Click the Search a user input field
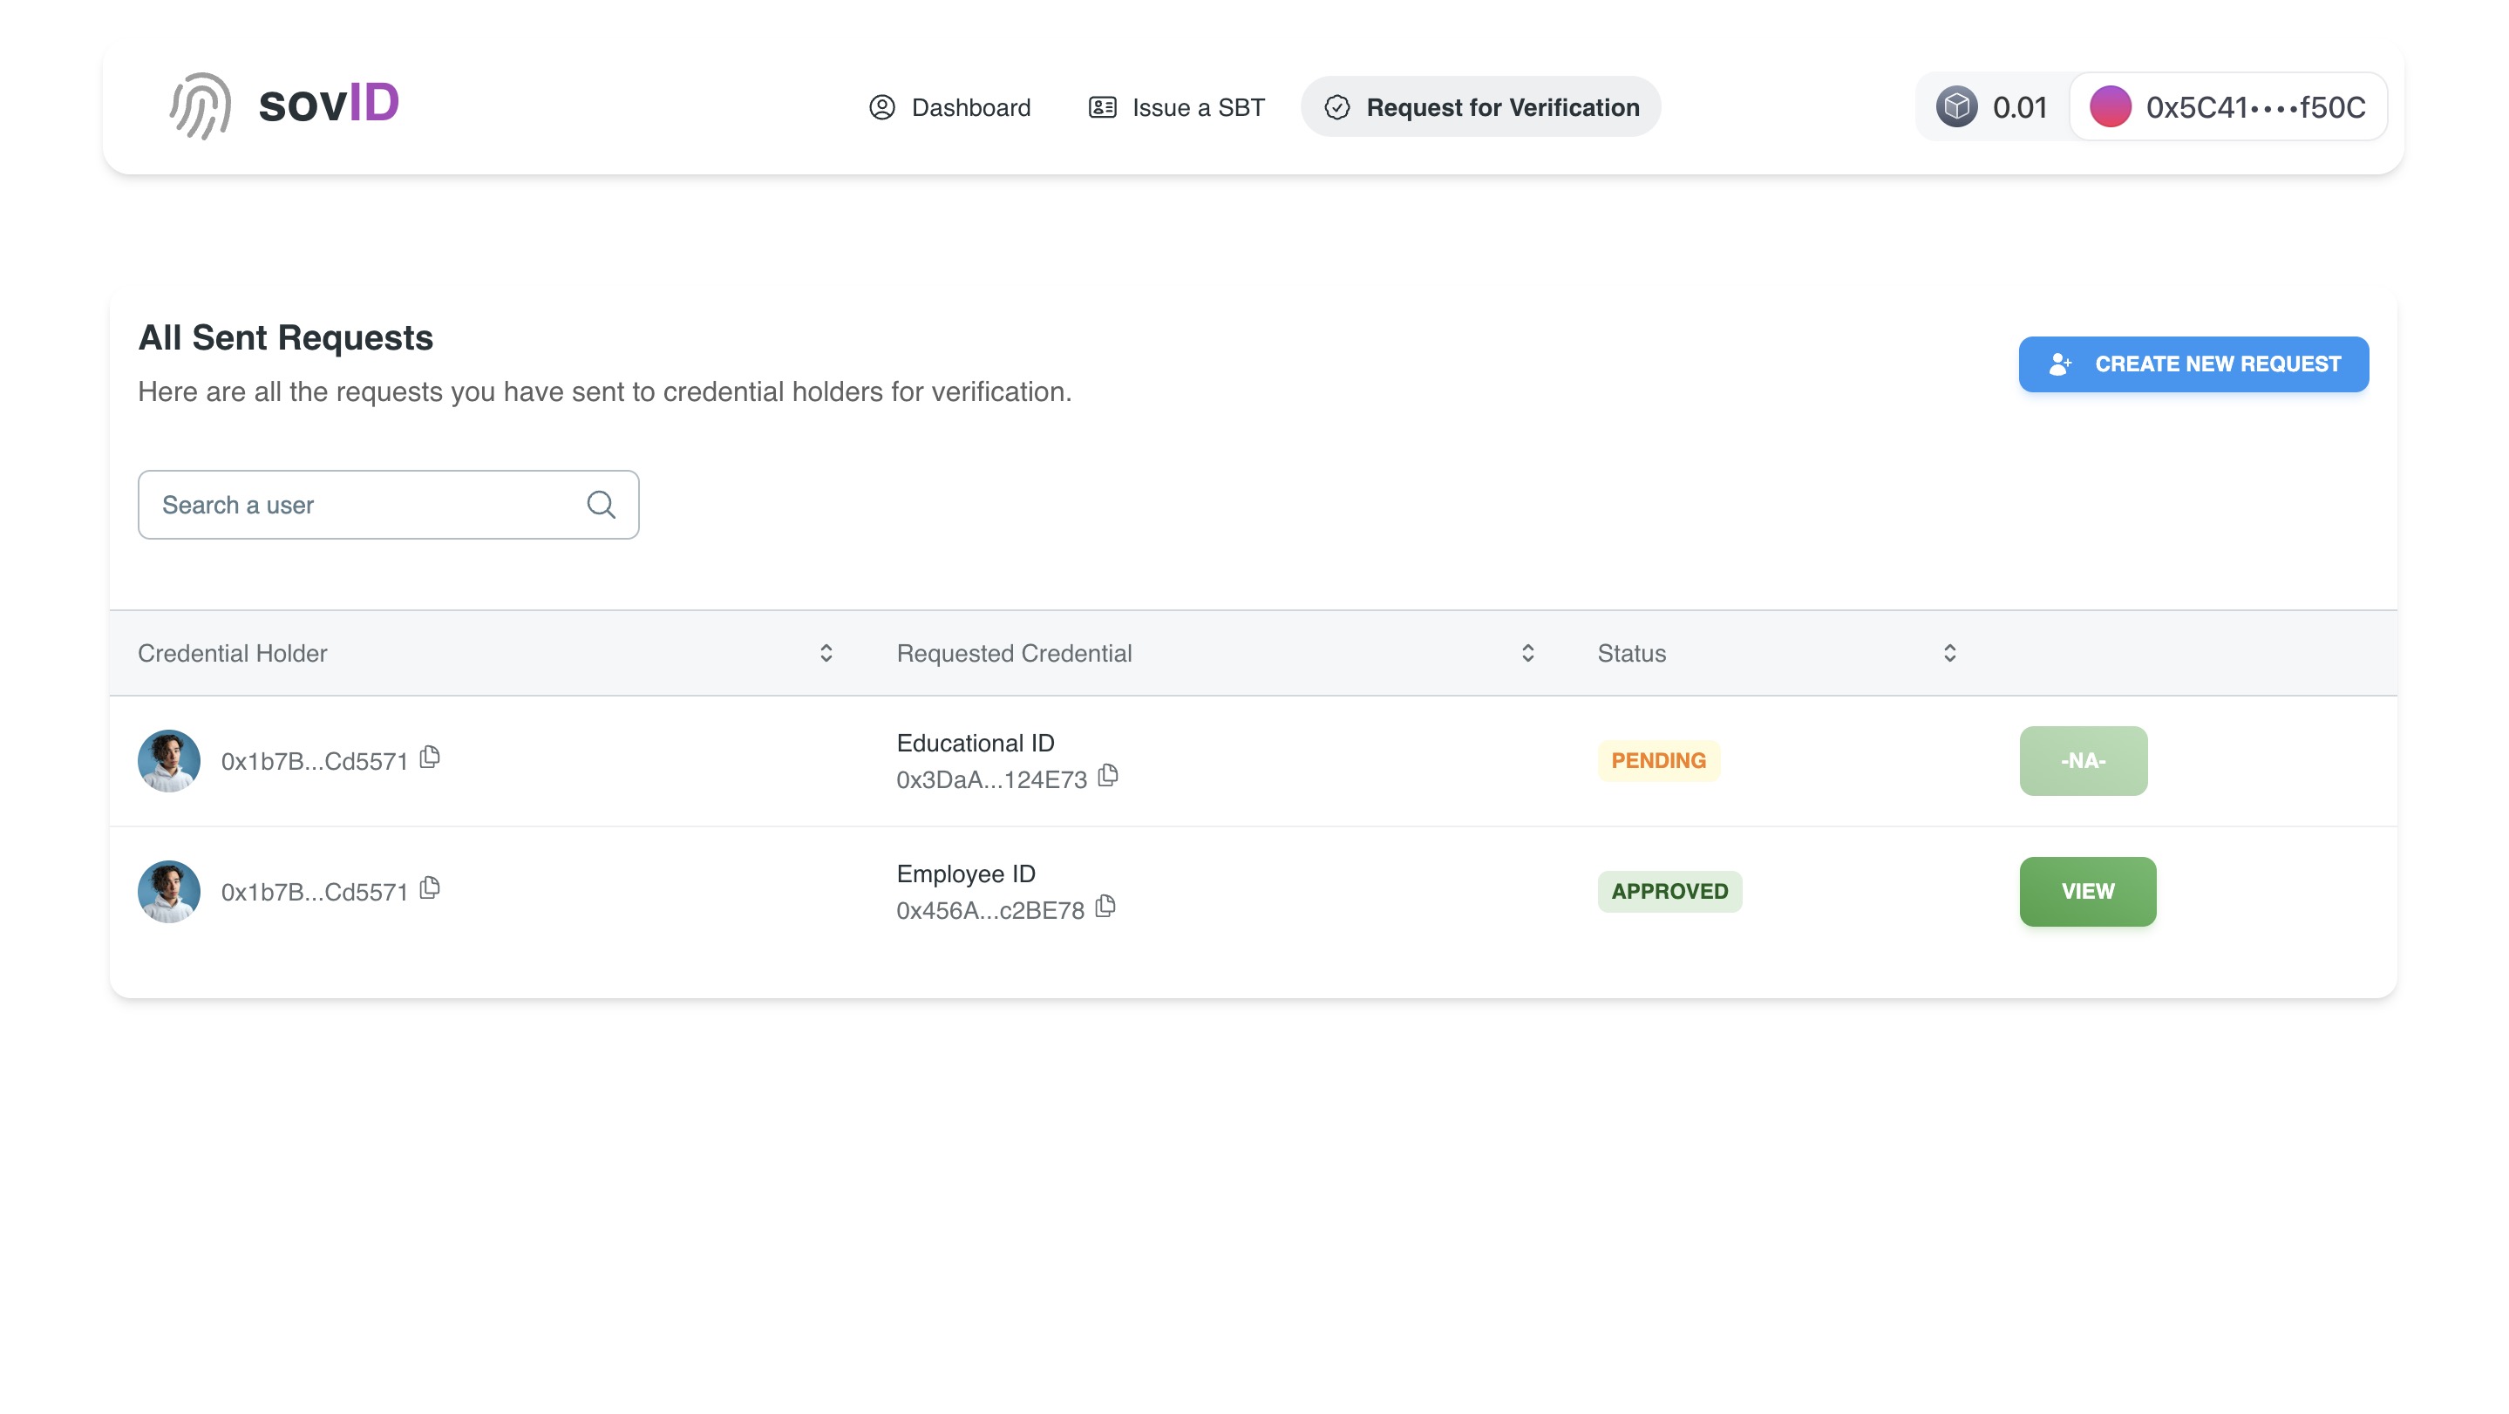The height and width of the screenshot is (1414, 2509). (388, 505)
